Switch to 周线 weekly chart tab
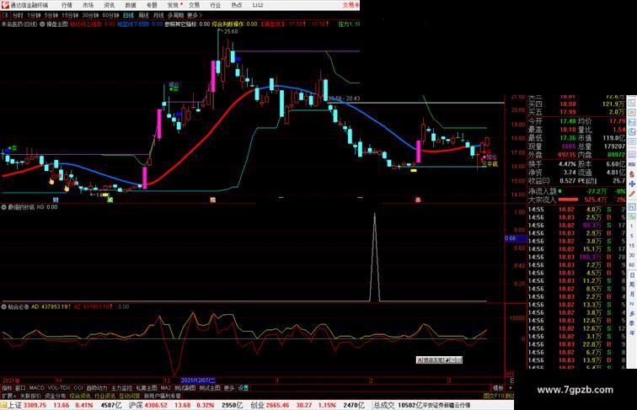Viewport: 637px width, 410px height. pyautogui.click(x=143, y=15)
